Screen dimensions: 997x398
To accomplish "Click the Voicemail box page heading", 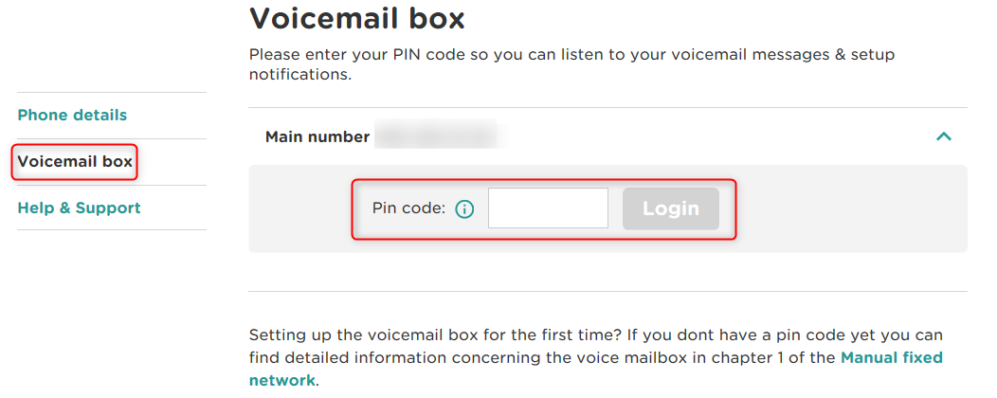I will coord(357,18).
